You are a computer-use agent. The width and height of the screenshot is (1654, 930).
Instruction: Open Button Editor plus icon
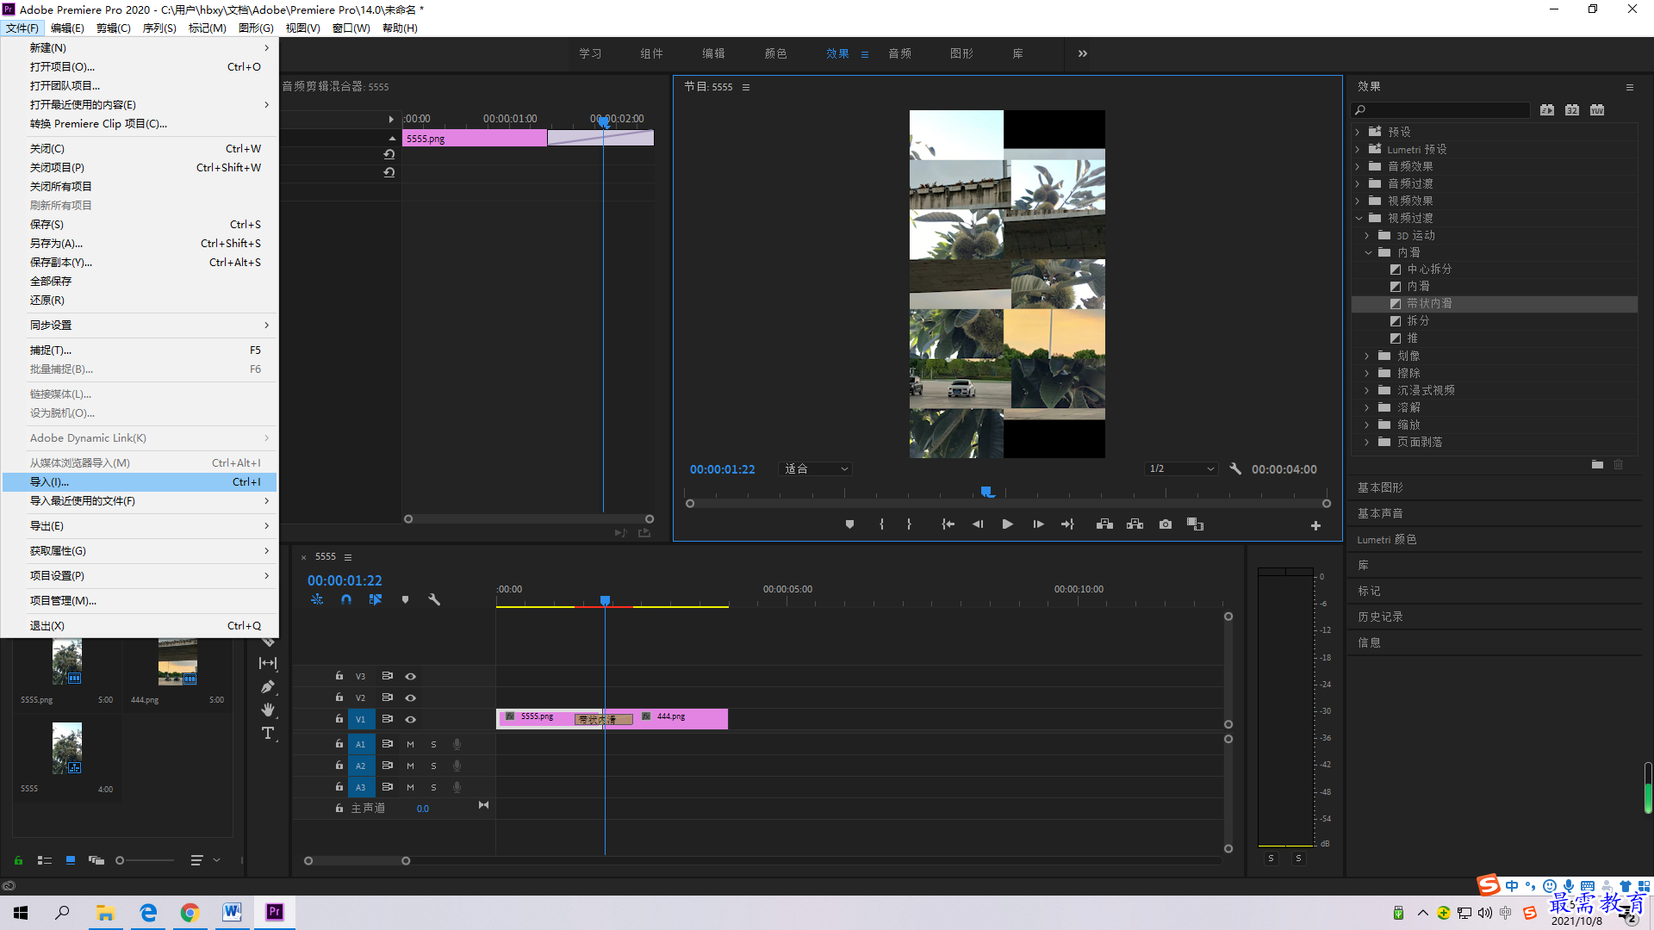(x=1315, y=525)
